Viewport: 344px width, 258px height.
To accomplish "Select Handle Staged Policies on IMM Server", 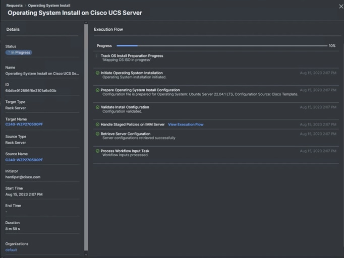I will 133,124.
